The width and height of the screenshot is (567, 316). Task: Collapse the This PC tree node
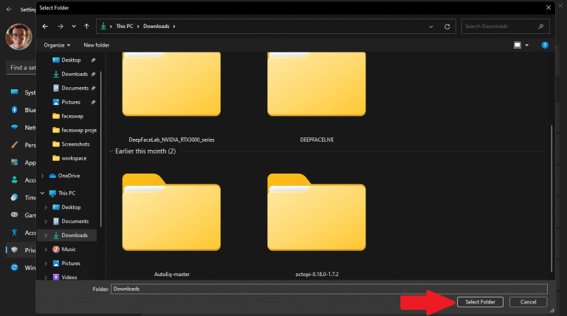pyautogui.click(x=42, y=193)
